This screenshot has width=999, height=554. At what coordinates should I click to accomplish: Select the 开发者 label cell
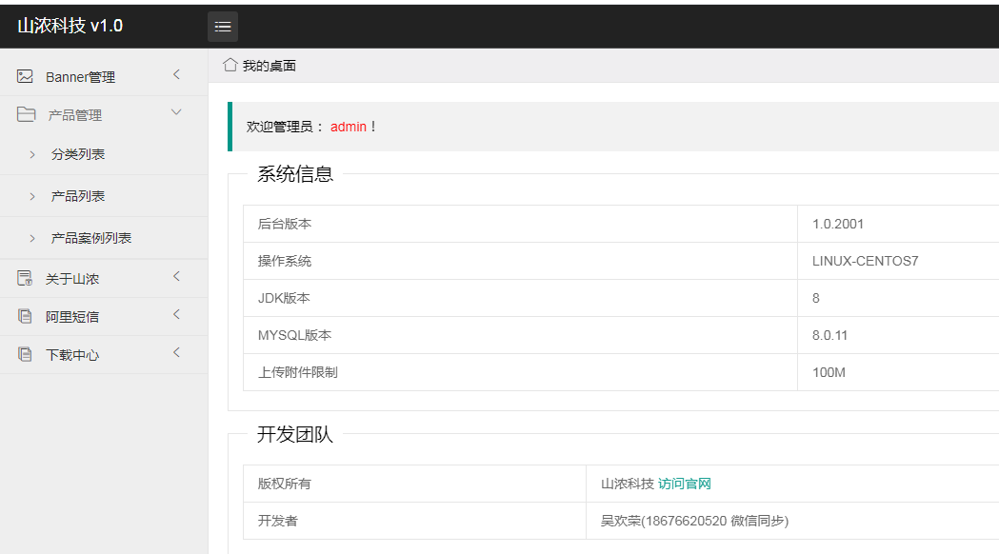click(x=414, y=521)
